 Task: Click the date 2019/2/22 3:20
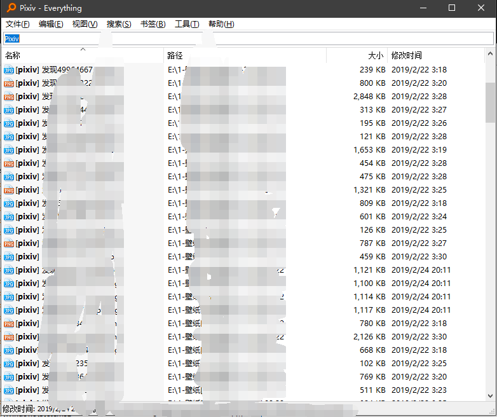coord(419,83)
